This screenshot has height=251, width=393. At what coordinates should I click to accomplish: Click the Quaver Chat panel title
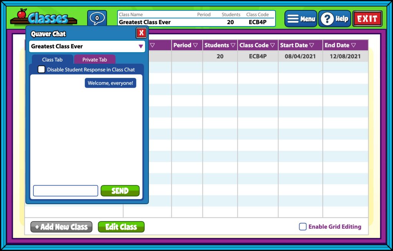pos(48,34)
